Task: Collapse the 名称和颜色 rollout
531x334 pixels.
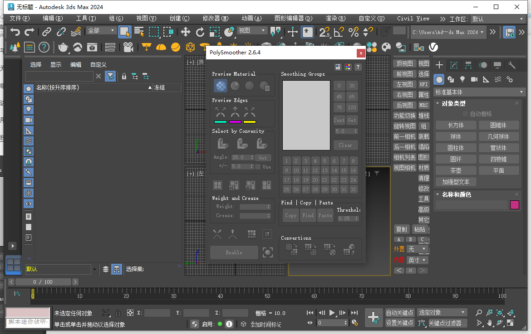Action: [456, 194]
